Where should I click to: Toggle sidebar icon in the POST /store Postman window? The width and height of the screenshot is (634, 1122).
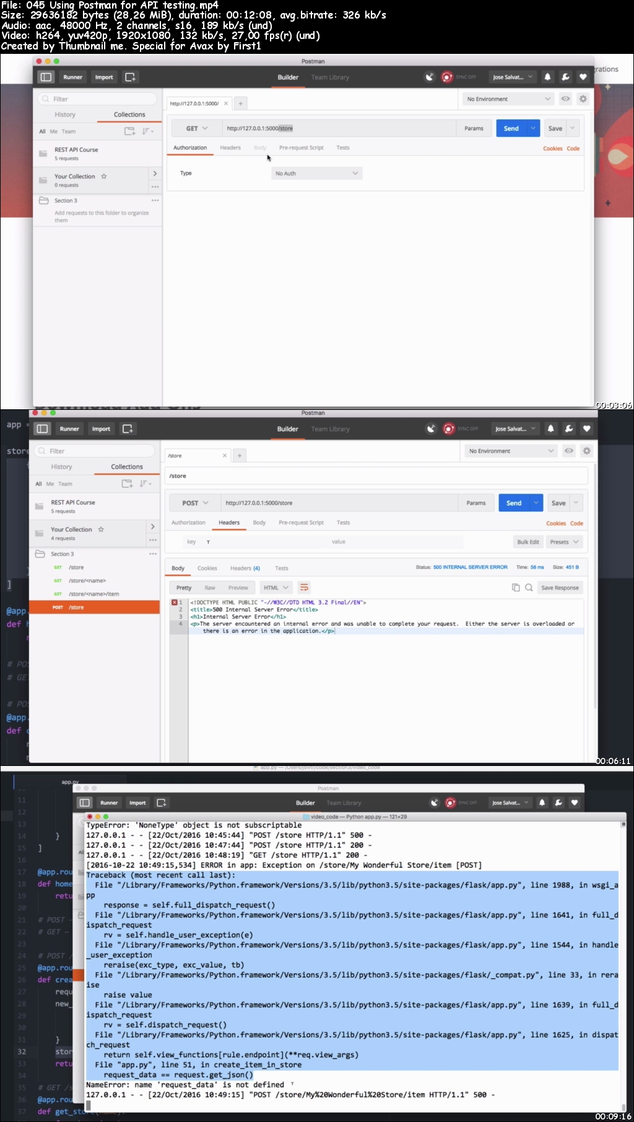43,428
